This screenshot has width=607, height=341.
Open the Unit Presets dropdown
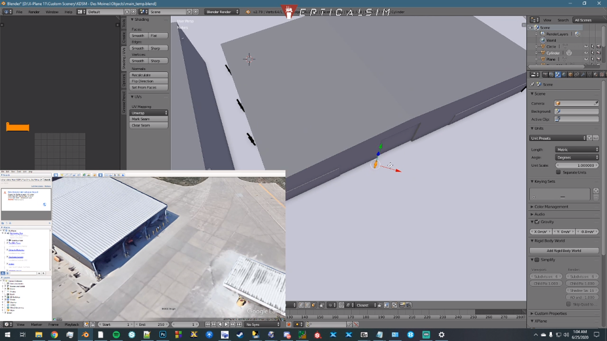click(x=558, y=138)
